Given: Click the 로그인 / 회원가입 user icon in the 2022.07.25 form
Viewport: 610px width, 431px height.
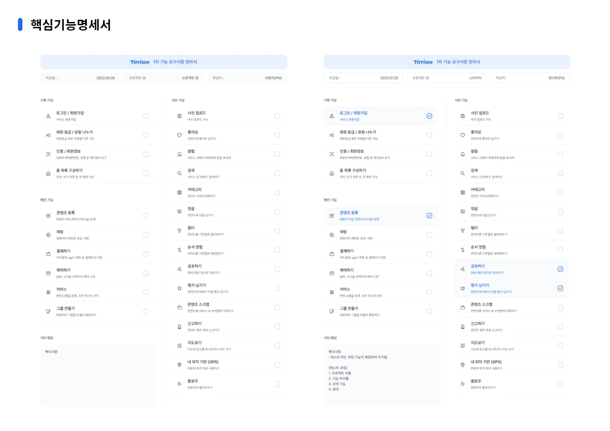Looking at the screenshot, I should 332,116.
